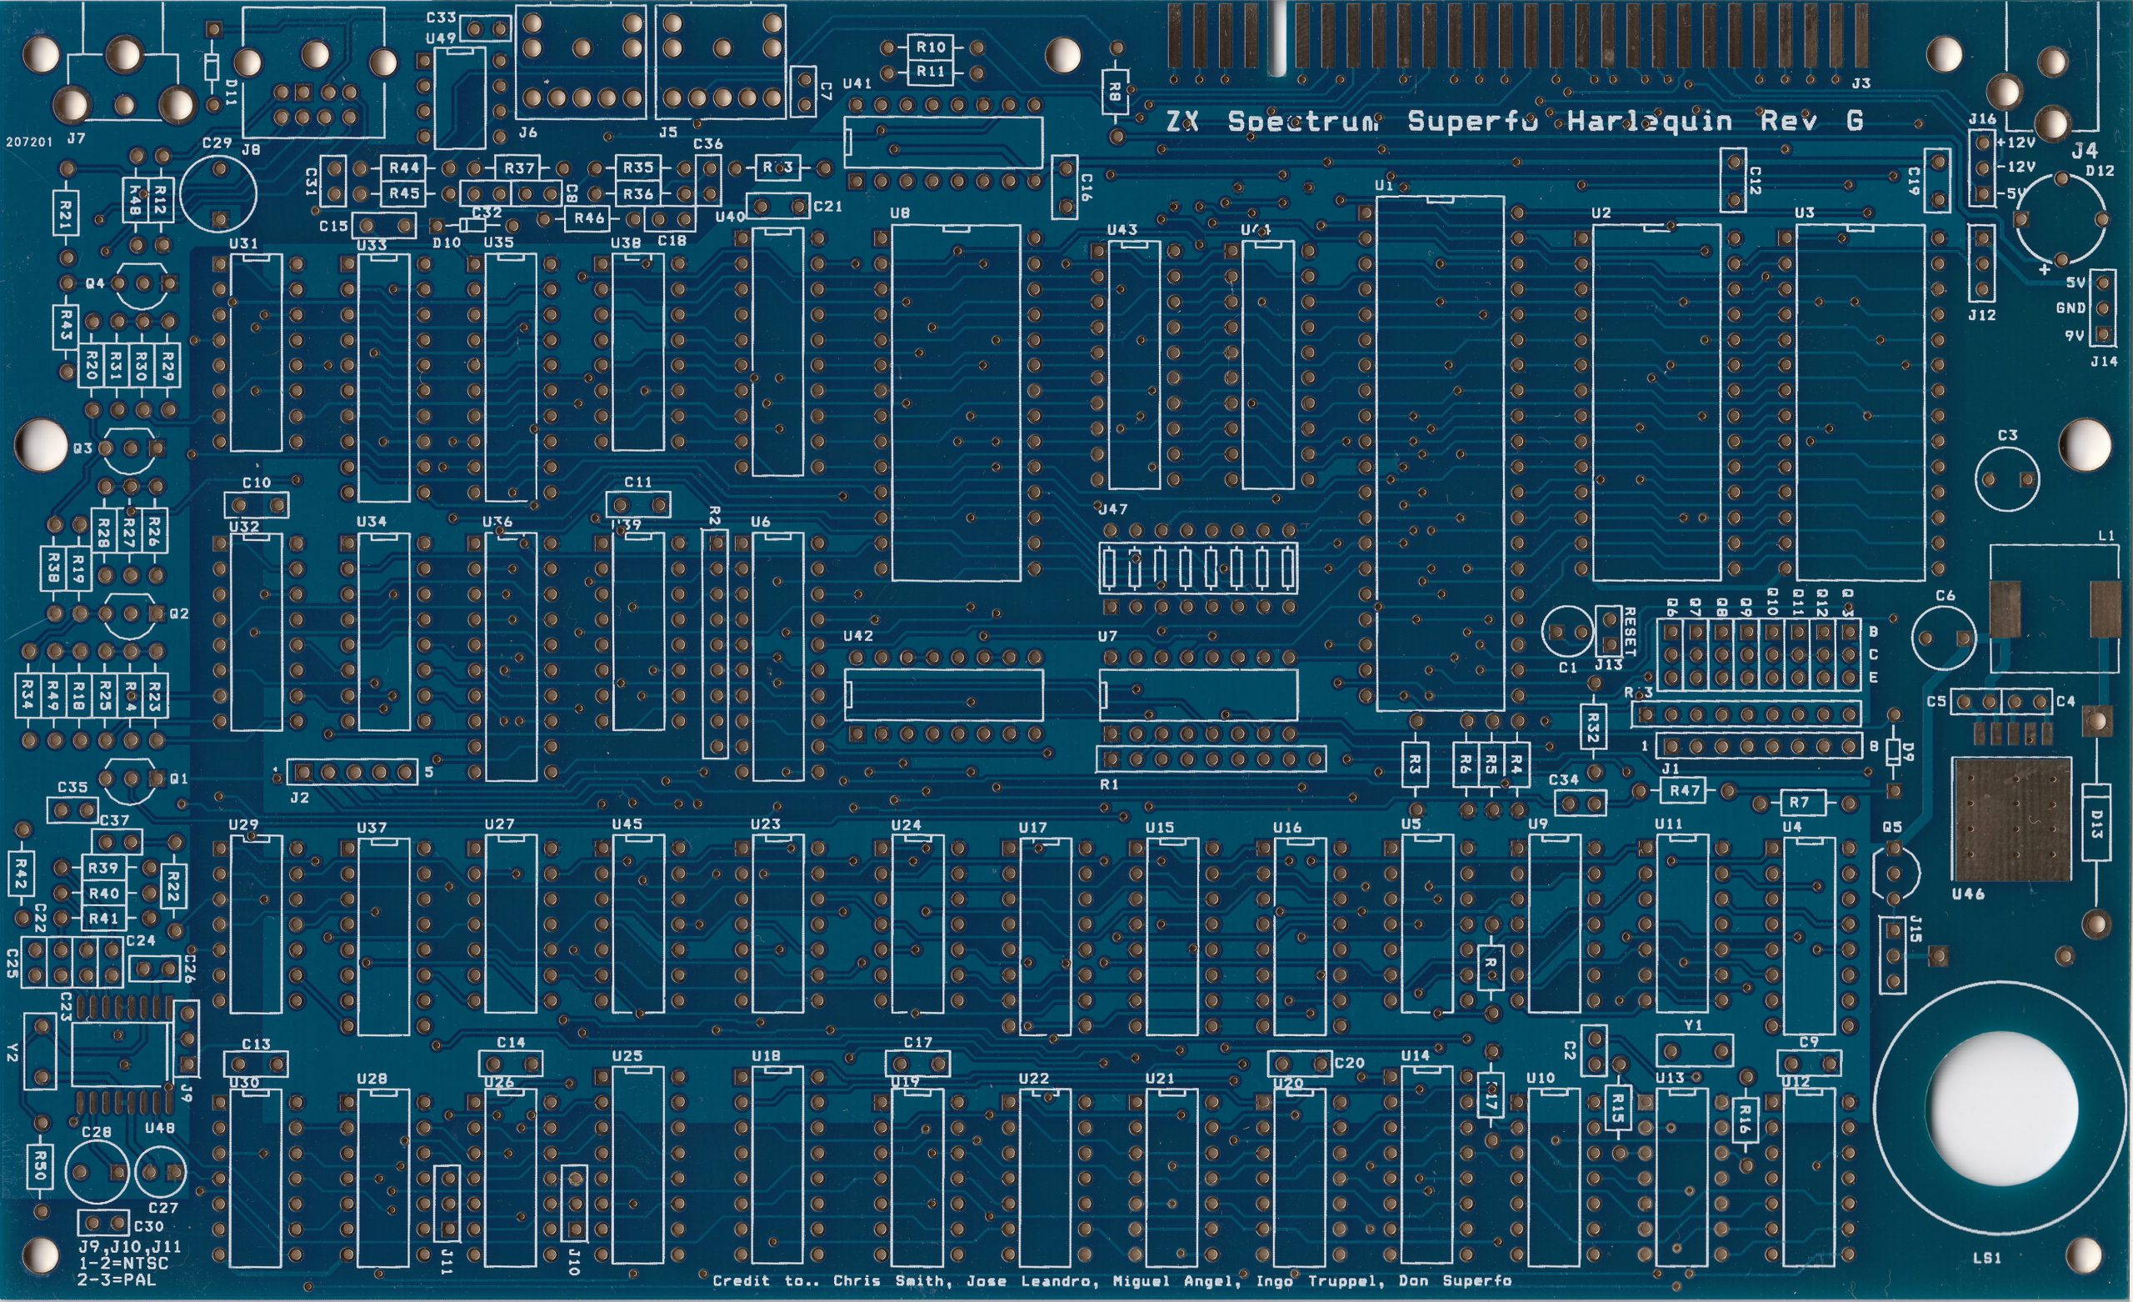
Task: Click the U42 chip label
Action: click(858, 636)
